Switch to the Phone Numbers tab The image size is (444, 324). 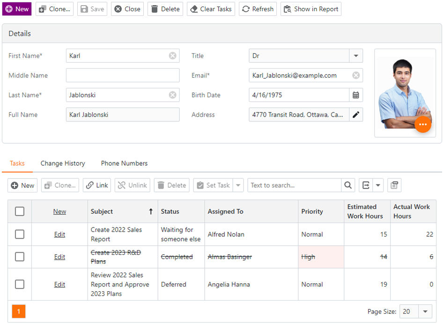click(x=124, y=163)
